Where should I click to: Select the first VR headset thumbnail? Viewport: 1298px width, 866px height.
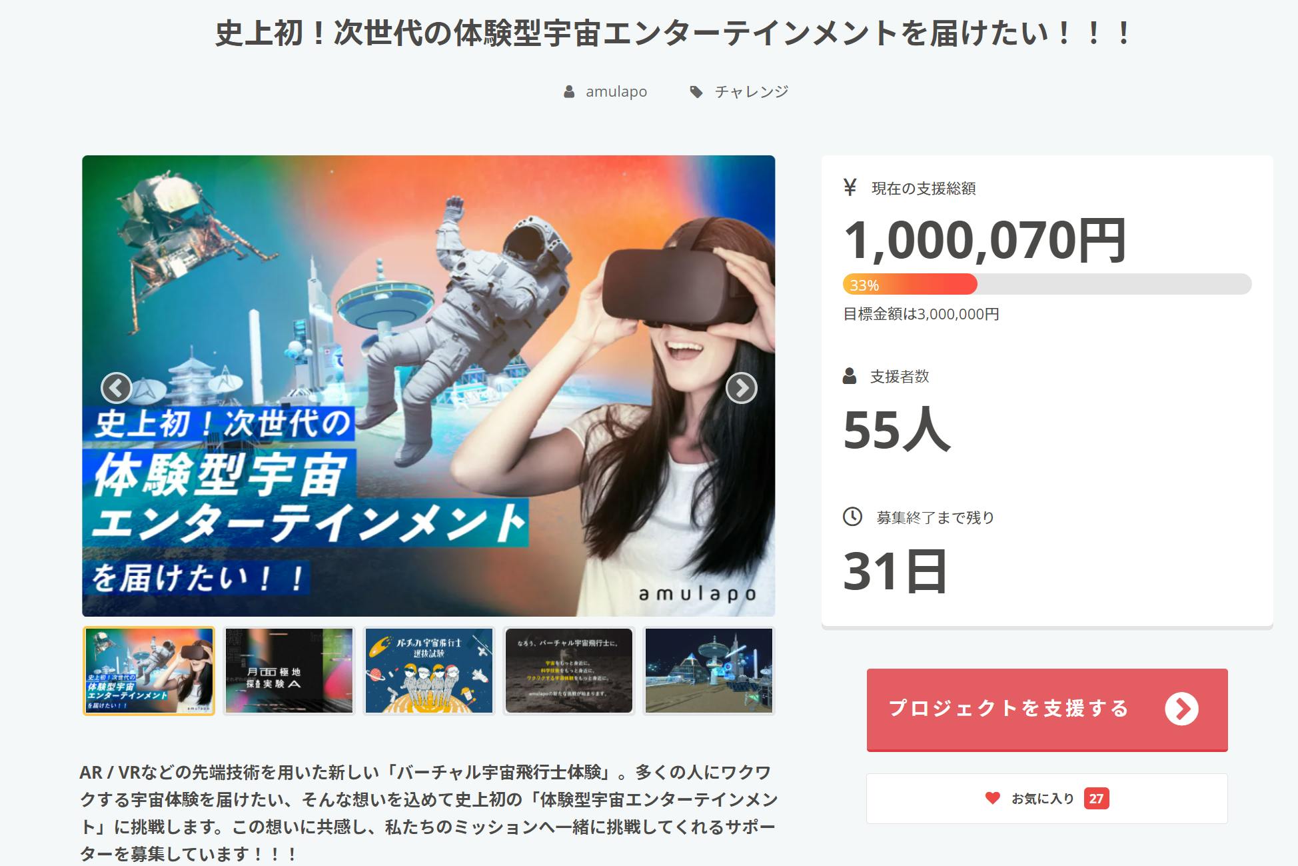pos(149,671)
